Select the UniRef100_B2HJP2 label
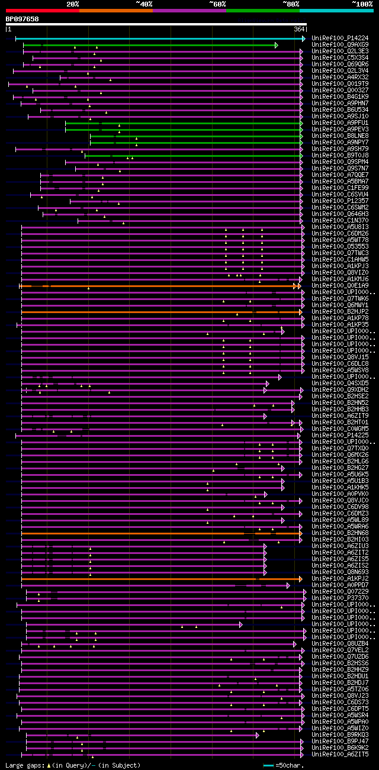This screenshot has height=770, width=379. click(x=340, y=312)
